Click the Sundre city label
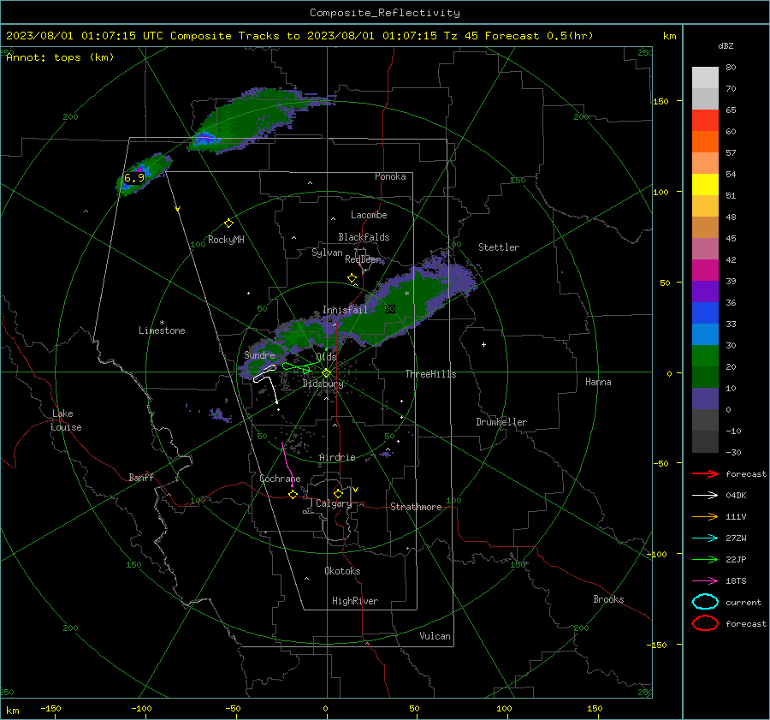Viewport: 770px width, 720px height. click(x=259, y=354)
